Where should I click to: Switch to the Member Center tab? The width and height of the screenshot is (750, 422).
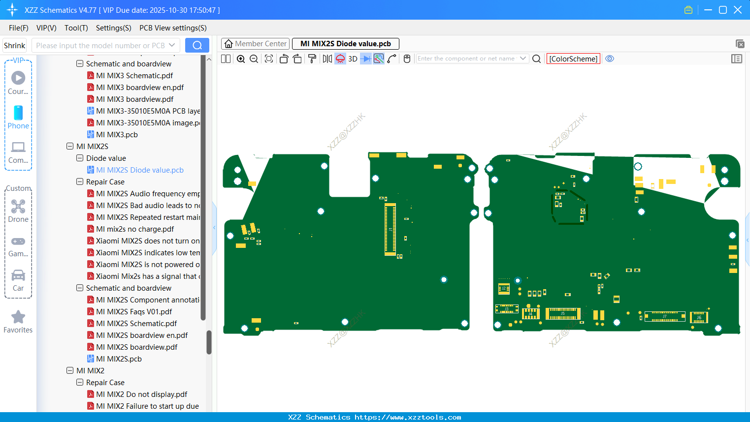pyautogui.click(x=256, y=44)
